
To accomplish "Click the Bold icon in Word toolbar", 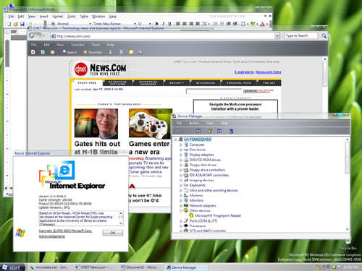I will tap(156, 24).
